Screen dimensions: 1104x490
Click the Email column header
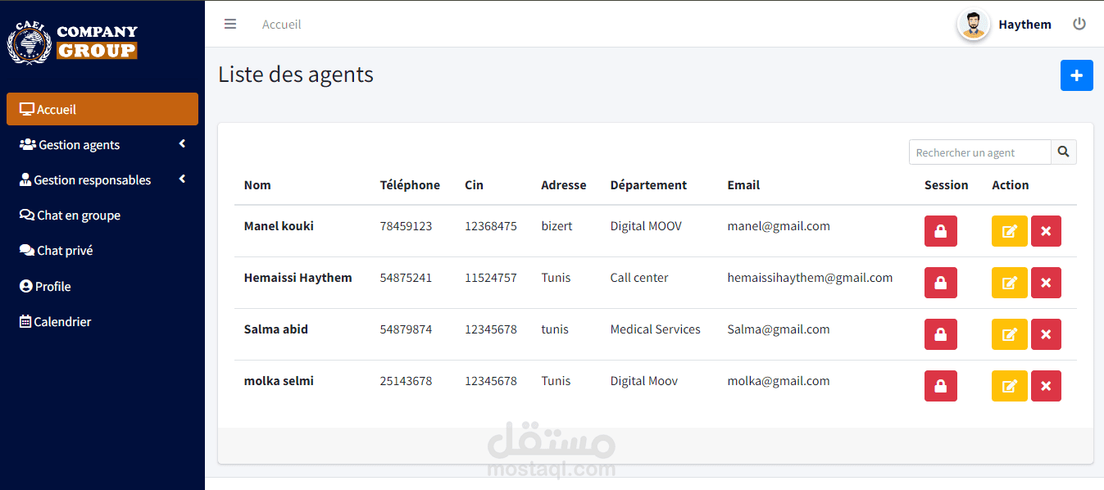(743, 185)
